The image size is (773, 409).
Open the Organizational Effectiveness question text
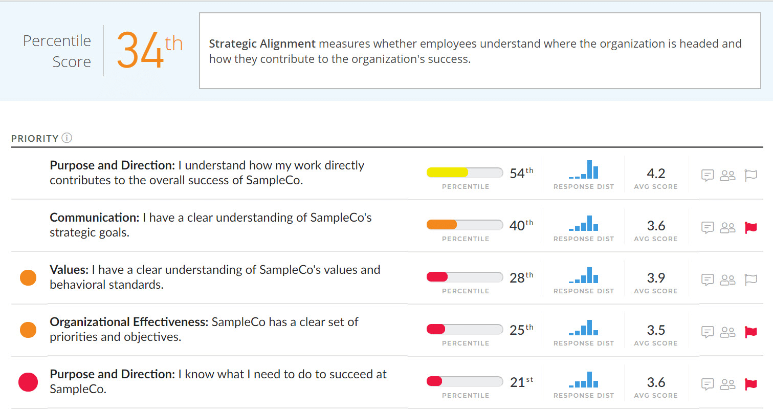(204, 329)
